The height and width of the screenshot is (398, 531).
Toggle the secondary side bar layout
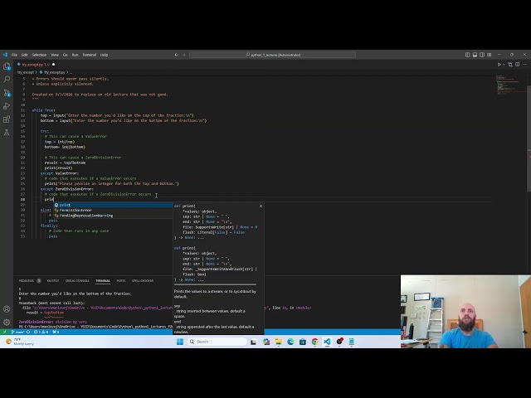point(482,55)
